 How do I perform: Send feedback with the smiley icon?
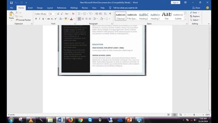207,8
